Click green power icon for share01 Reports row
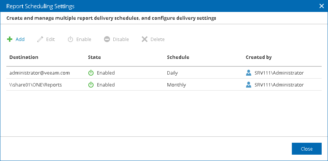 [x=91, y=85]
